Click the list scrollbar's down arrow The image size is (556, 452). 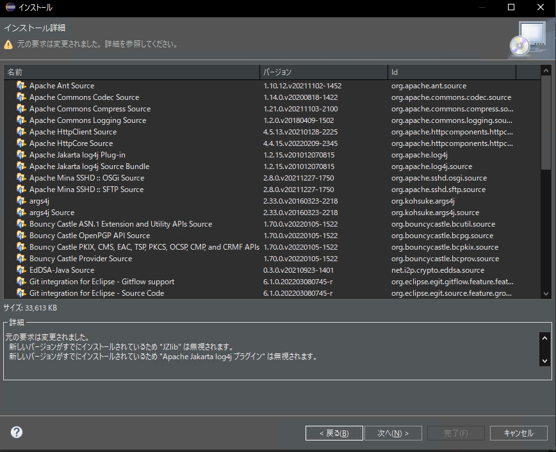coord(546,293)
